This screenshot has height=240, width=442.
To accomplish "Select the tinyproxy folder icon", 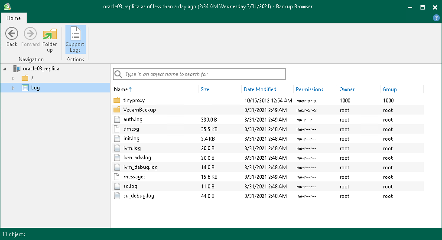I will pyautogui.click(x=117, y=100).
